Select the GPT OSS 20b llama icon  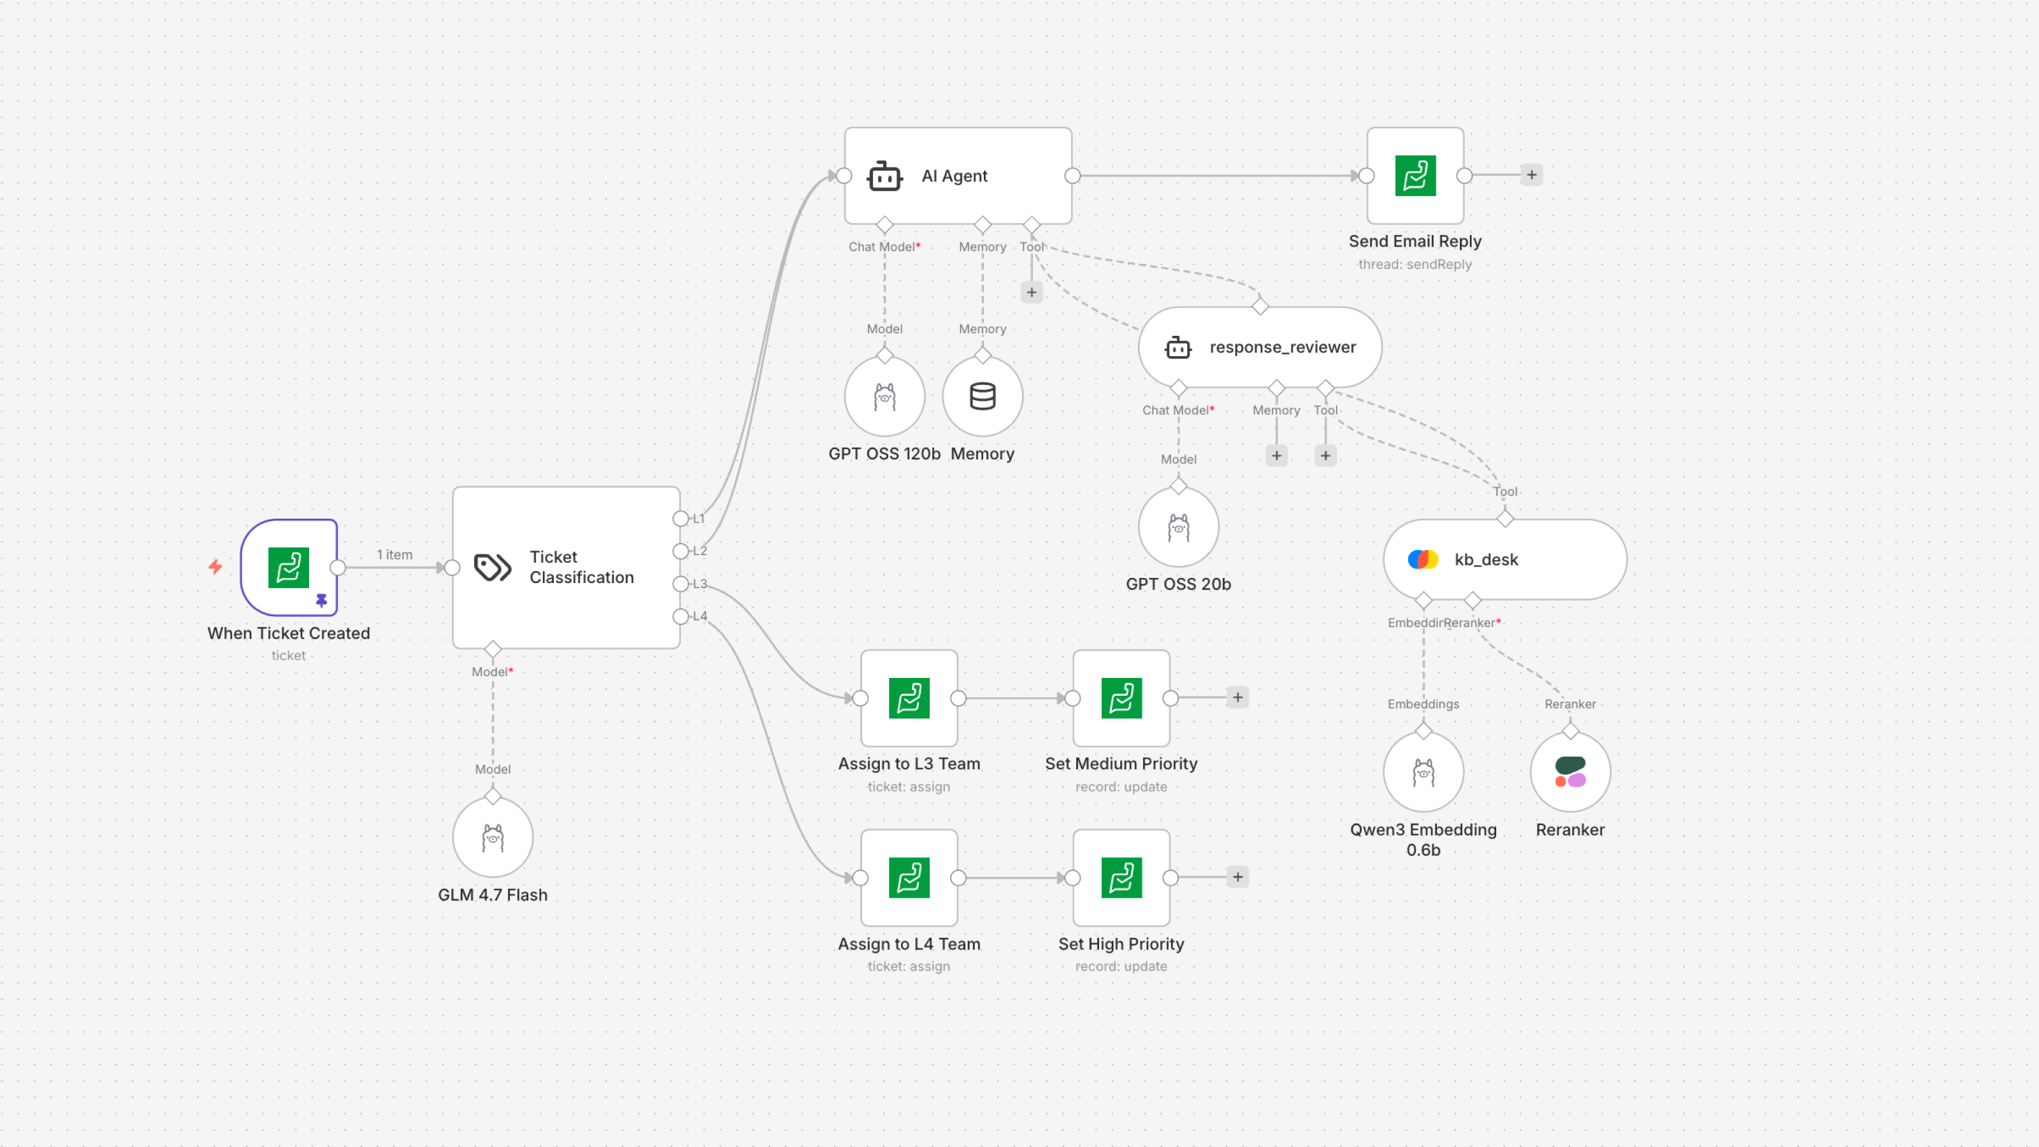coord(1178,526)
